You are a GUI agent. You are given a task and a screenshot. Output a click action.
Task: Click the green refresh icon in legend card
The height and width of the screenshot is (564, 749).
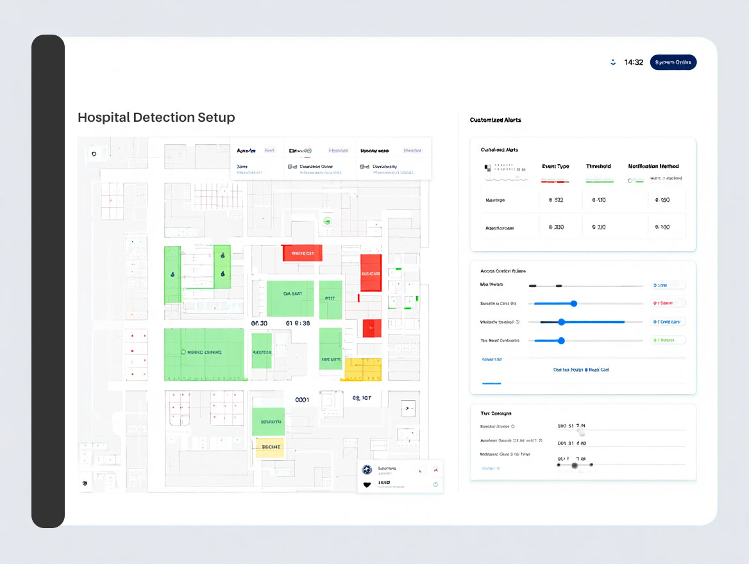pos(435,485)
